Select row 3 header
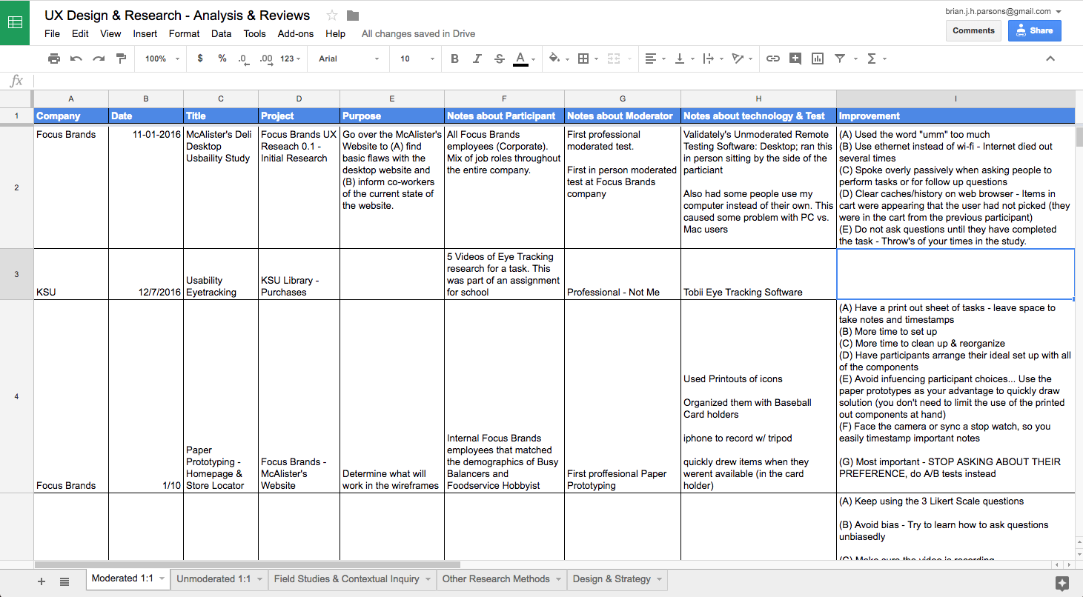Screen dimensions: 1083x597 (x=16, y=274)
